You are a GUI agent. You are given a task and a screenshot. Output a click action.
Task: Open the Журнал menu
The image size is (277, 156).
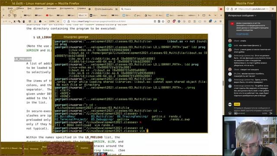coord(39,9)
